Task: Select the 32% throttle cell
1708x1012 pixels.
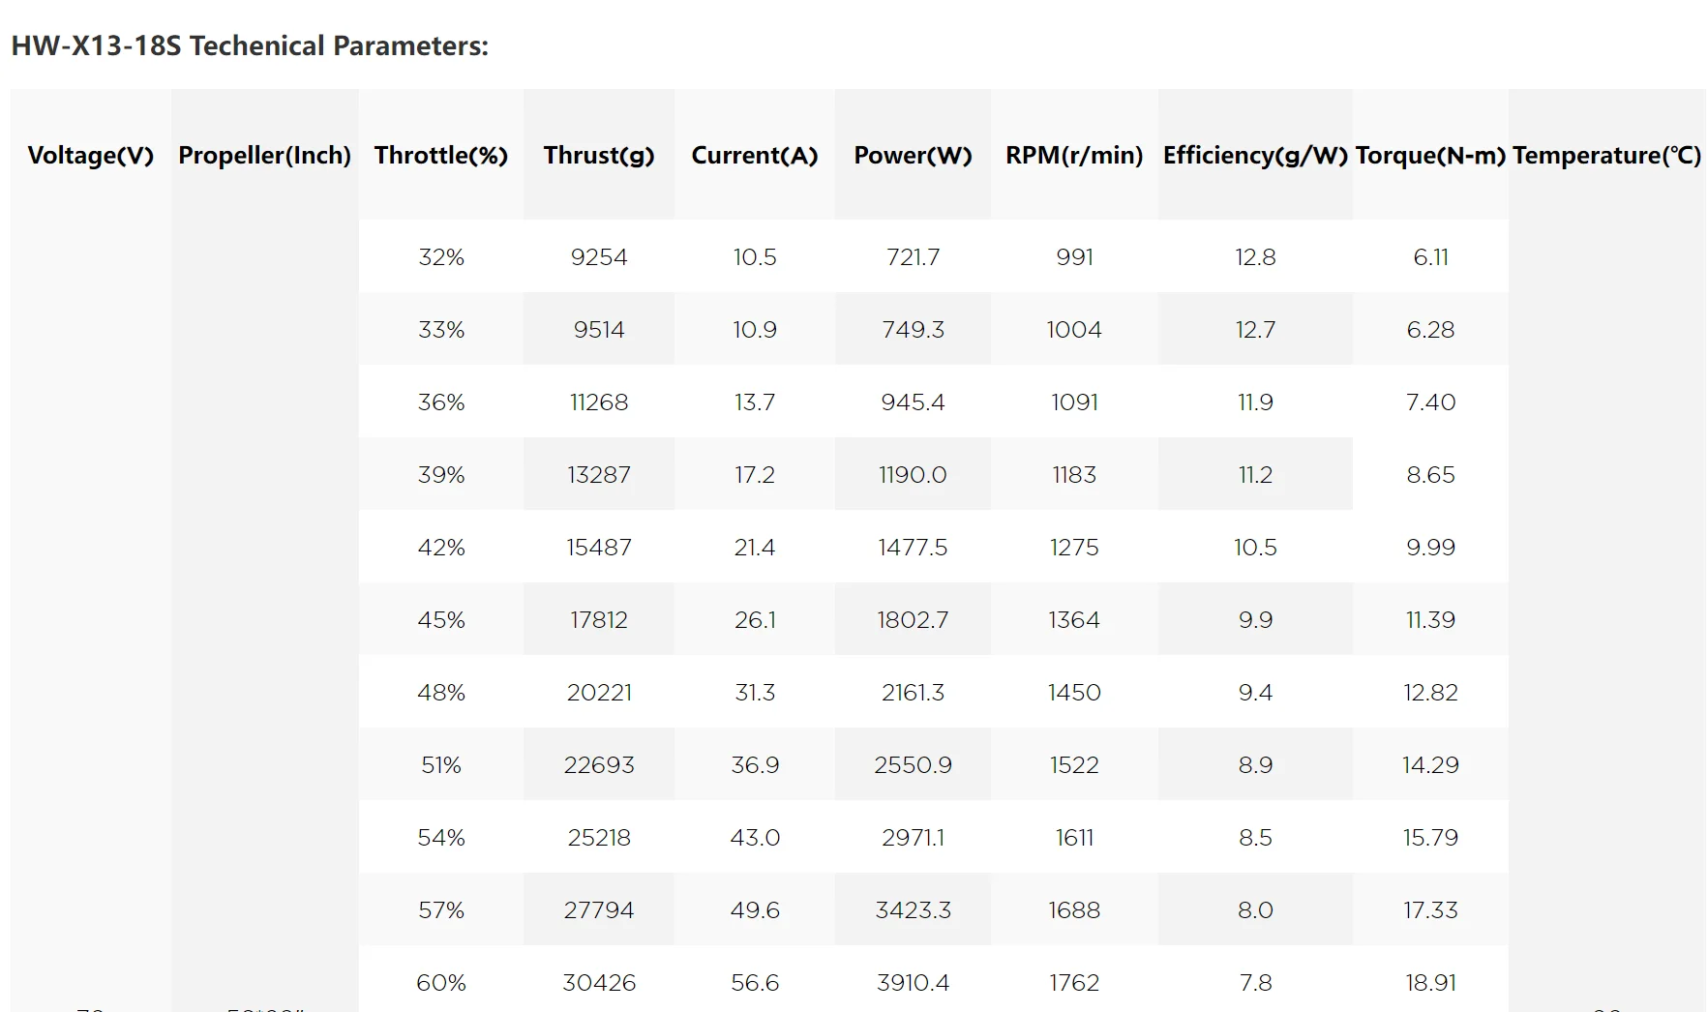Action: click(441, 256)
